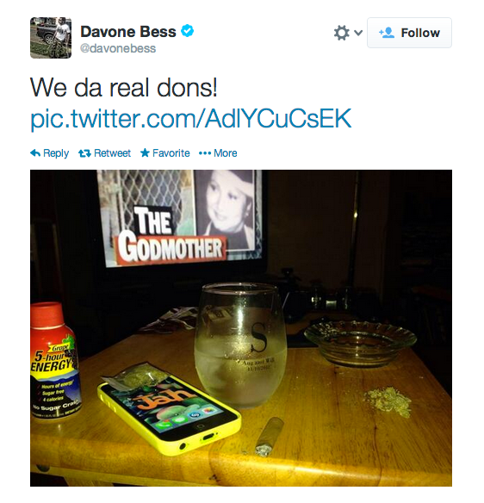Open the More text menu
Image resolution: width=484 pixels, height=503 pixels.
[225, 153]
